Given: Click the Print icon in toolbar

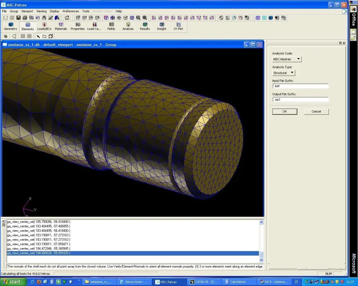Looking at the screenshot, I should (25, 18).
